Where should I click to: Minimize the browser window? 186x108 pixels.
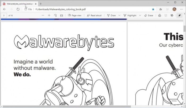coord(168,2)
